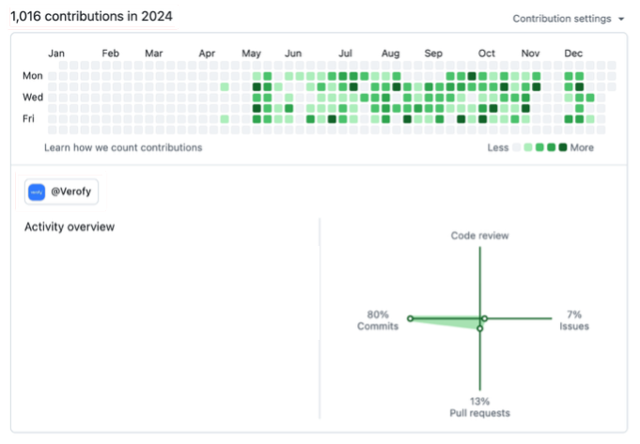The width and height of the screenshot is (640, 444).
Task: Open the Contribution settings dropdown
Action: tap(569, 19)
